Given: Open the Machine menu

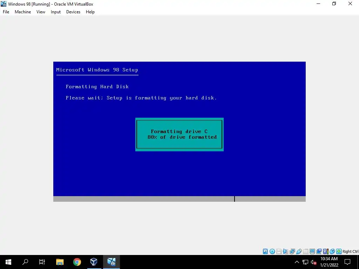Looking at the screenshot, I should pos(23,12).
